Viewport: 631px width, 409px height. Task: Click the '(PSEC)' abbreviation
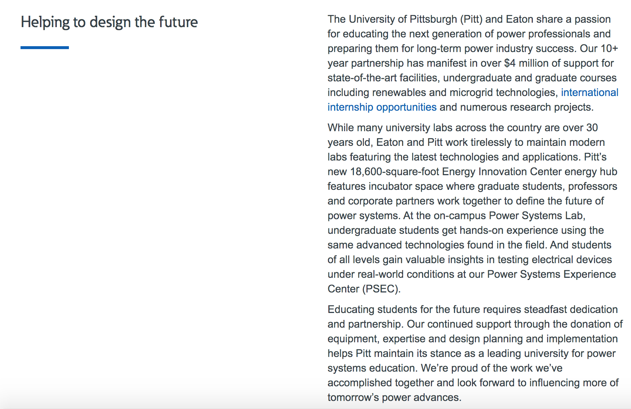pyautogui.click(x=381, y=289)
